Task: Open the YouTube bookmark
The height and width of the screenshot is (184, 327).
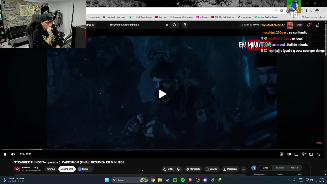Action: coord(161,17)
